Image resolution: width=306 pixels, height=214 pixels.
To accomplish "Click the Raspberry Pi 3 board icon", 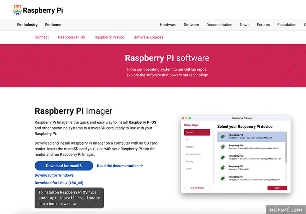I will (223, 157).
